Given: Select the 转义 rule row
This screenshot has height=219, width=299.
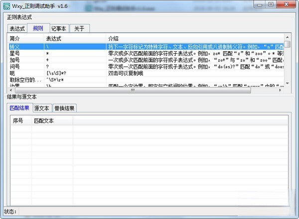Looking at the screenshot, I should (x=147, y=47).
